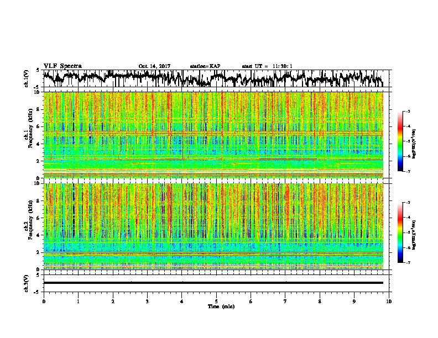The height and width of the screenshot is (338, 438).
Task: Click the ch.1 spectrogram color scale bar
Action: (x=400, y=141)
